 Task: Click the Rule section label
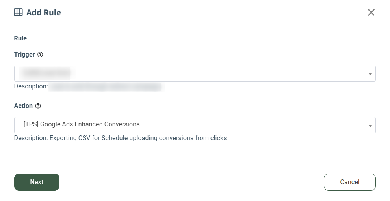[x=20, y=38]
